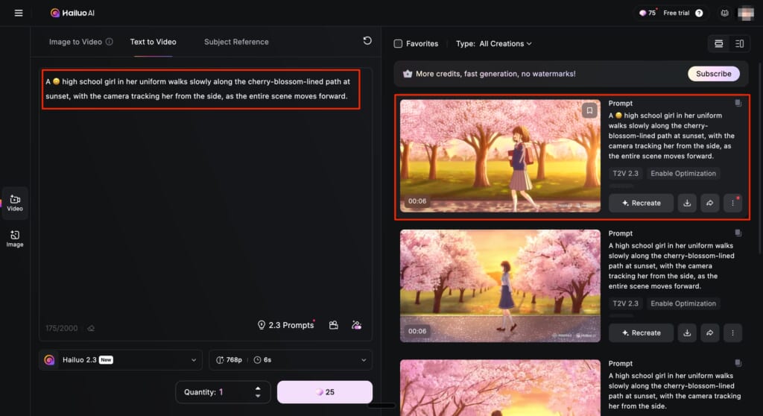763x416 pixels.
Task: Bookmark the first cherry-blossom video
Action: 589,111
